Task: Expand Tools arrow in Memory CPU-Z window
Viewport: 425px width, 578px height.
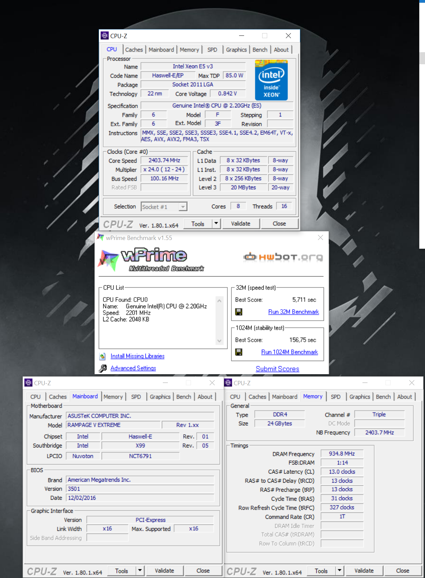Action: tap(339, 571)
